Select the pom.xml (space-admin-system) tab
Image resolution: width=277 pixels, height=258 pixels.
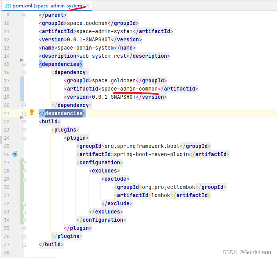point(47,6)
